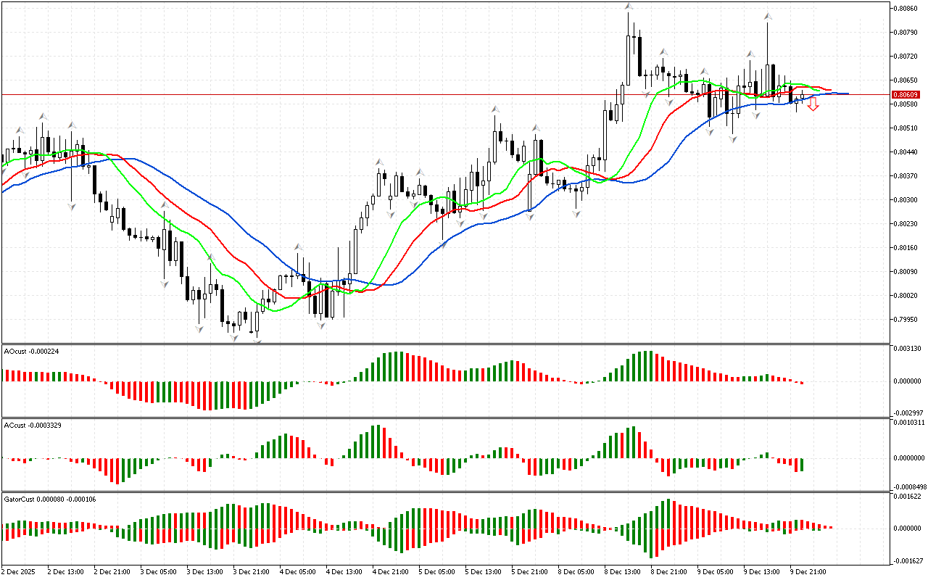The height and width of the screenshot is (580, 928).
Task: Click the 0.003130 scale value in AOcust panel
Action: pos(906,349)
